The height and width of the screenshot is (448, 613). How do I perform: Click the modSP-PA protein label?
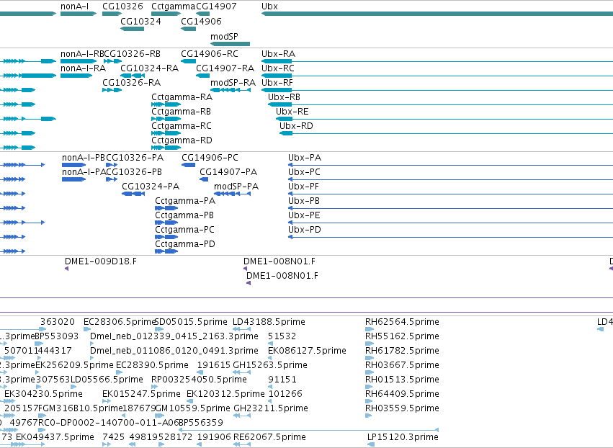(x=236, y=187)
